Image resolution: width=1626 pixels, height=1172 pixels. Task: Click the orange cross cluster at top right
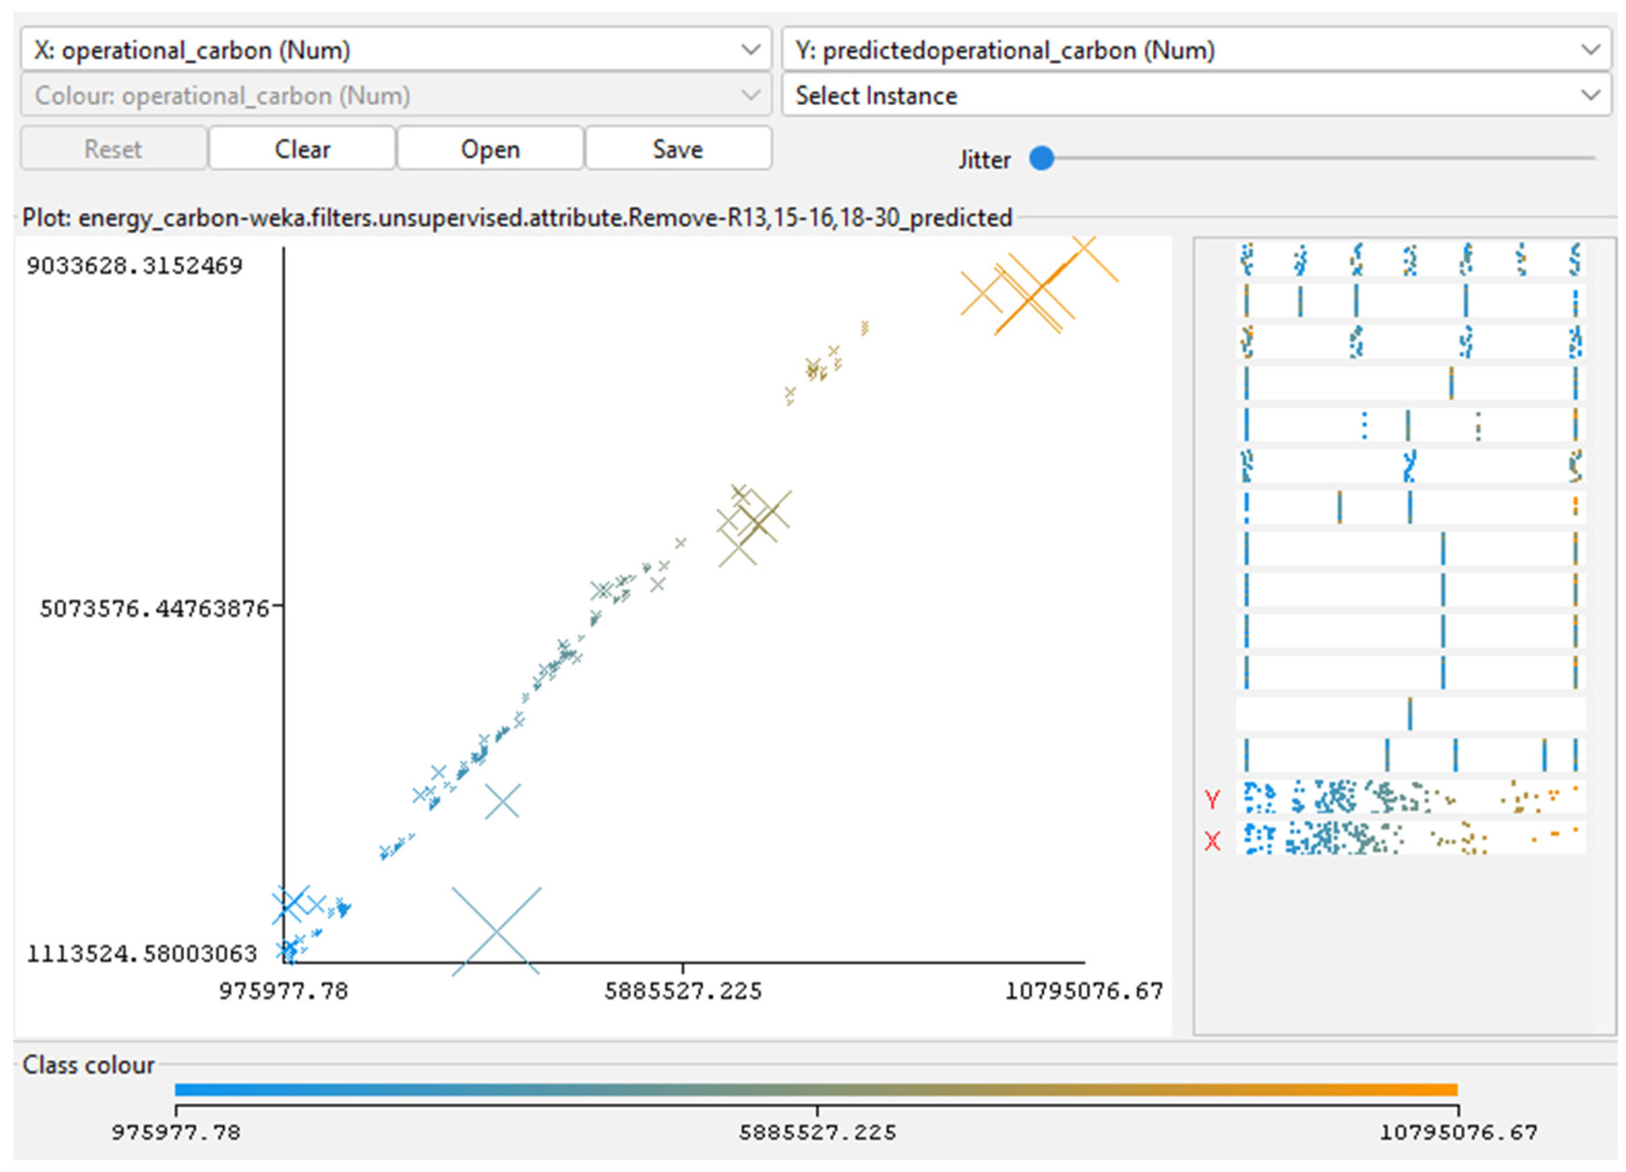[x=1032, y=294]
